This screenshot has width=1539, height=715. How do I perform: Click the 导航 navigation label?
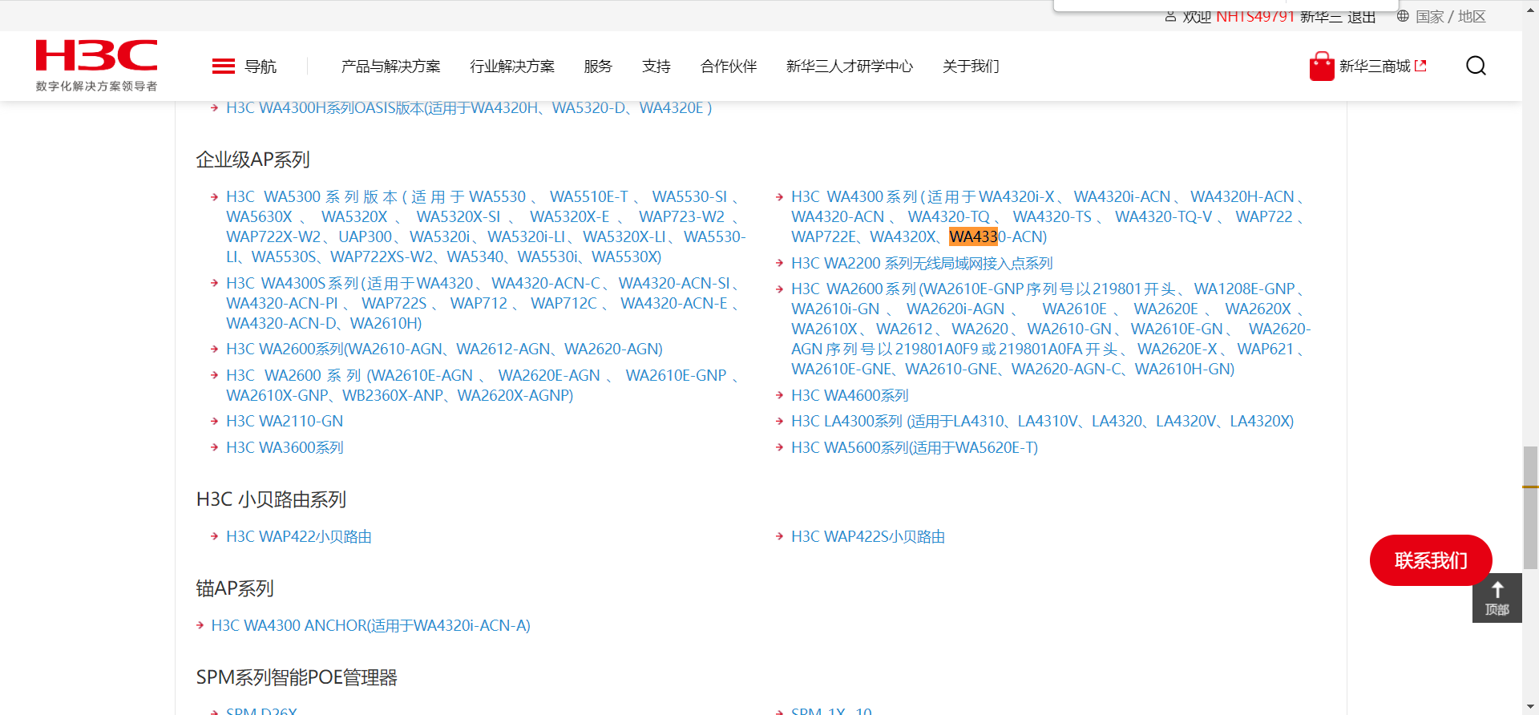click(261, 67)
